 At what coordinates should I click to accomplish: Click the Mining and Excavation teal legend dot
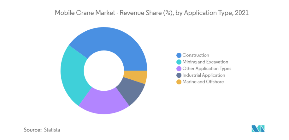pos(179,62)
